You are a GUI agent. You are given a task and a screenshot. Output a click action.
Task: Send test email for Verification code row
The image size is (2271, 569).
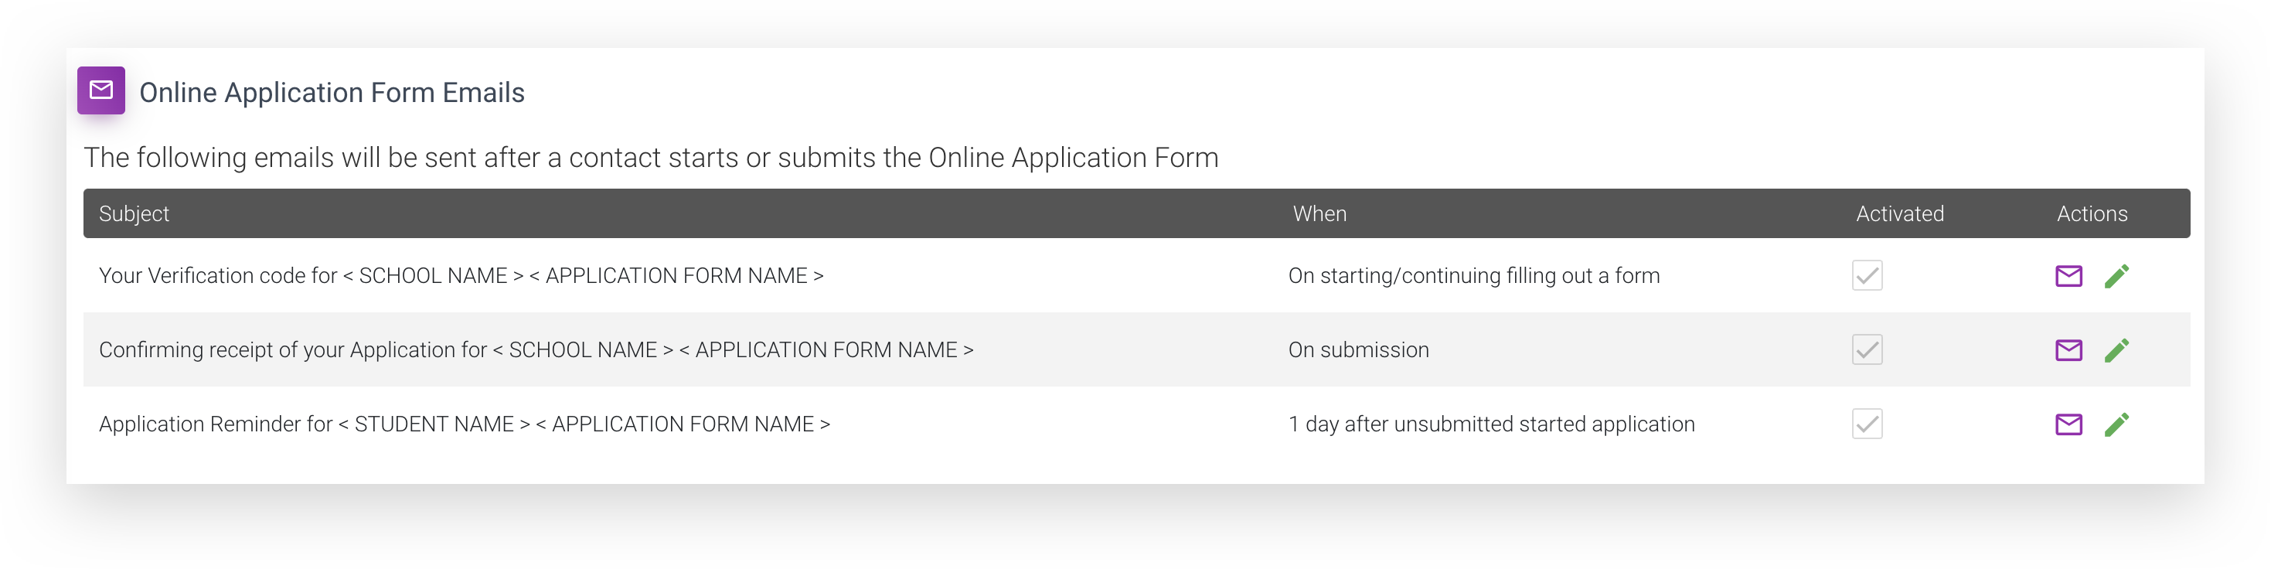click(x=2068, y=276)
